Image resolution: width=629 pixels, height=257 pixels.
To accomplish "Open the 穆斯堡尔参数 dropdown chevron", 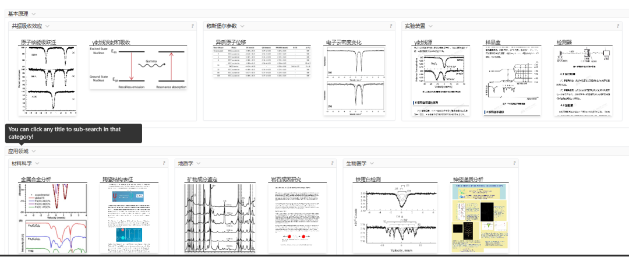I will coord(242,26).
